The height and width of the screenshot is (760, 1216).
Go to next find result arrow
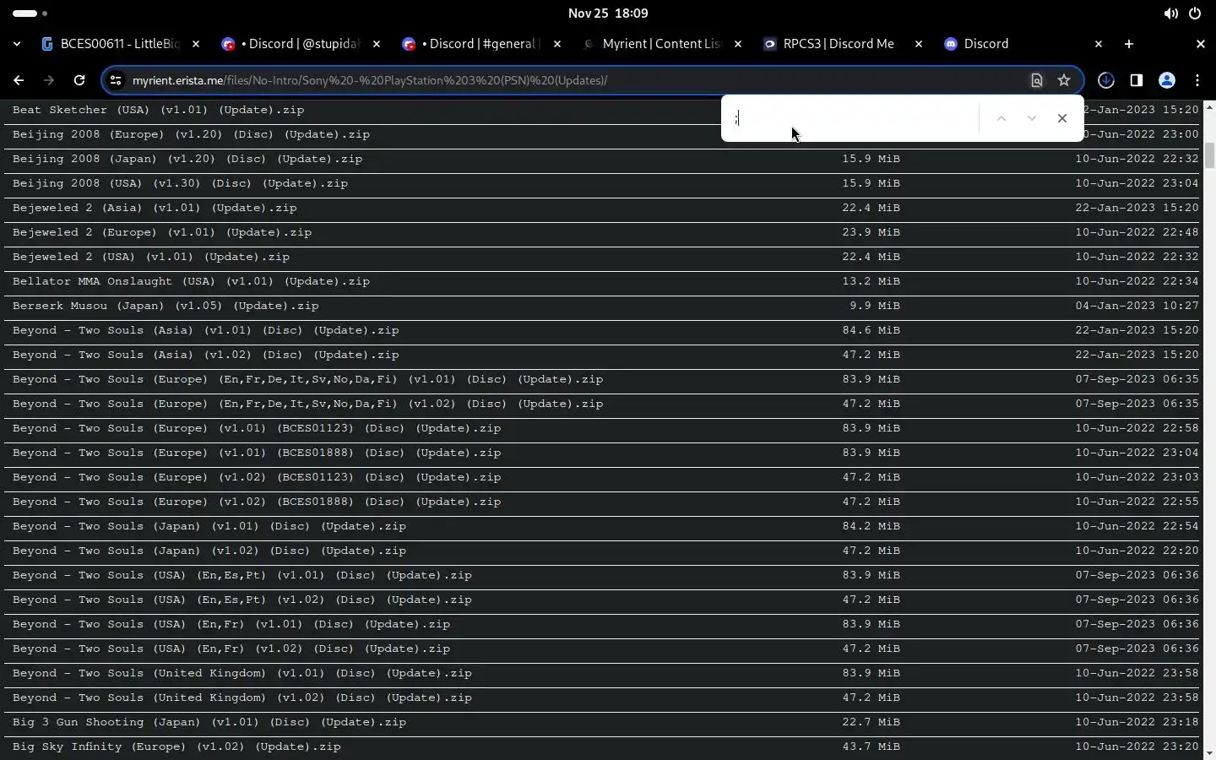coord(1032,118)
